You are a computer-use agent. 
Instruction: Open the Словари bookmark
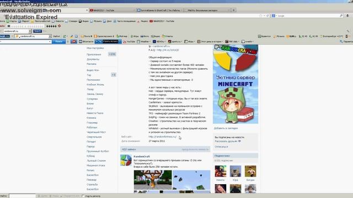[71, 21]
